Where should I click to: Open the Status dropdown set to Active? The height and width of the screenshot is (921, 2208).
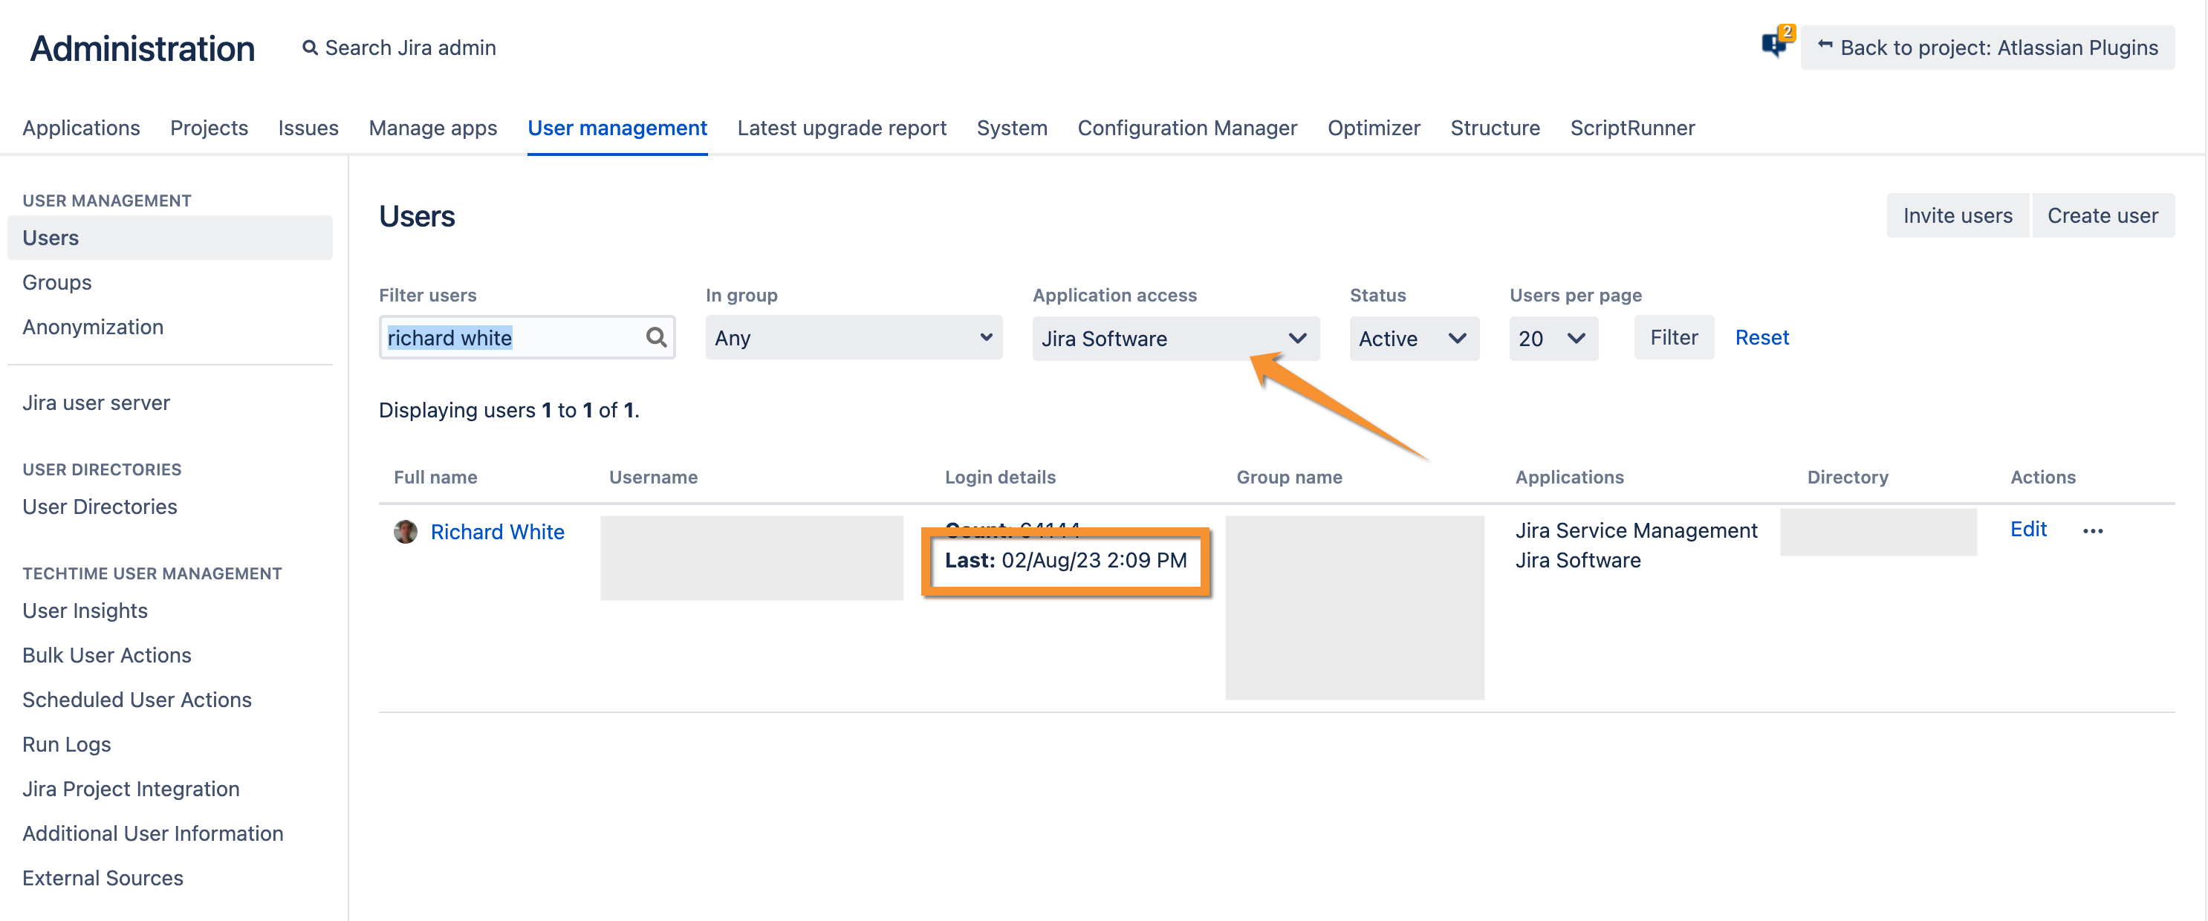tap(1412, 339)
